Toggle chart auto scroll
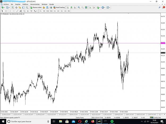 point(90,7)
